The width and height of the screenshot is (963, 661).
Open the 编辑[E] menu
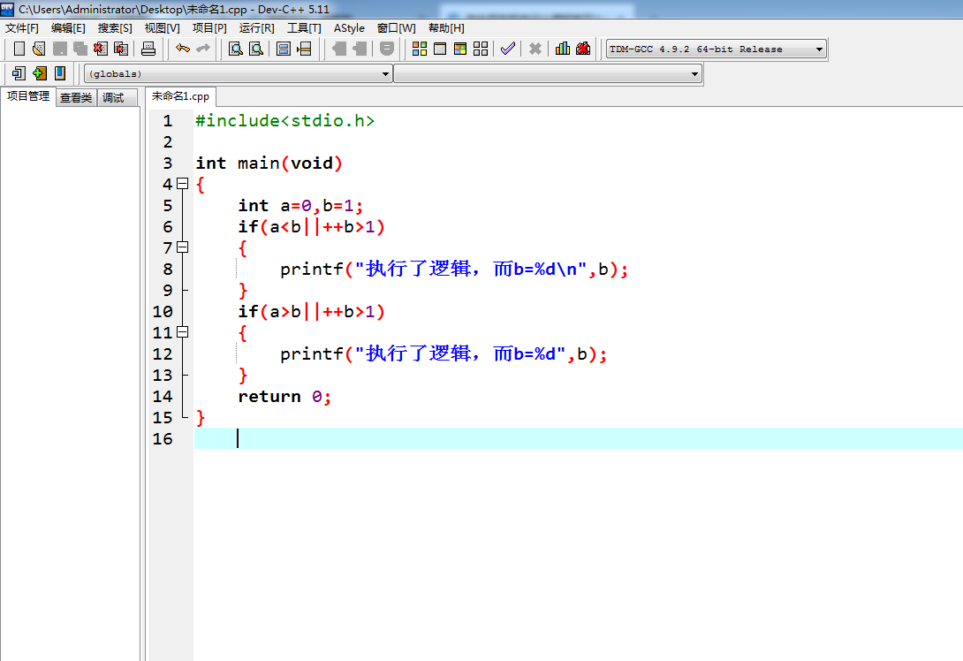(68, 28)
